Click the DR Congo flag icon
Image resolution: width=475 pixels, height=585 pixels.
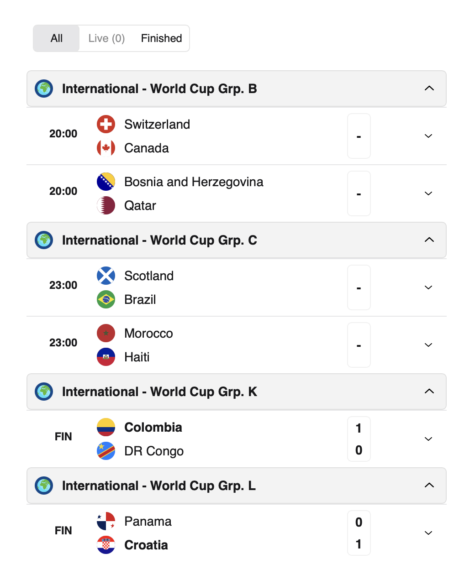[106, 451]
